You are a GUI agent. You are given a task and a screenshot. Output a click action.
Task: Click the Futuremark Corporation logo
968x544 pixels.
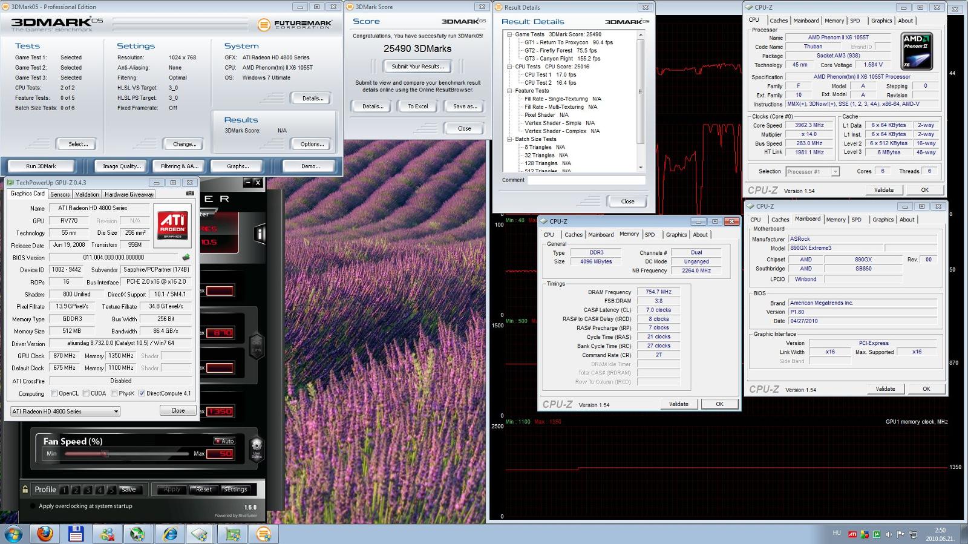[x=295, y=25]
